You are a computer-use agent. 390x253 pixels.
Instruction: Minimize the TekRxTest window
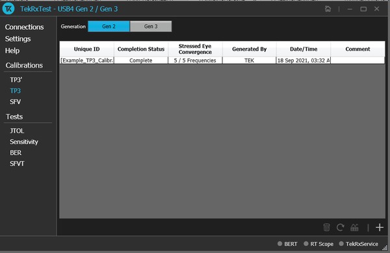(x=350, y=9)
